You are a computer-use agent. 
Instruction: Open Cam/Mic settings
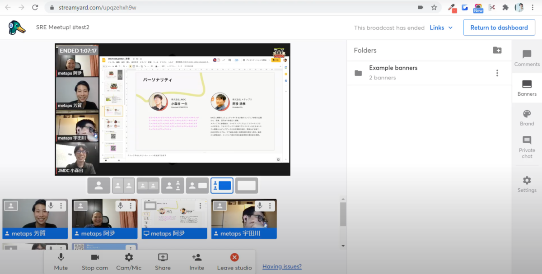tap(129, 262)
